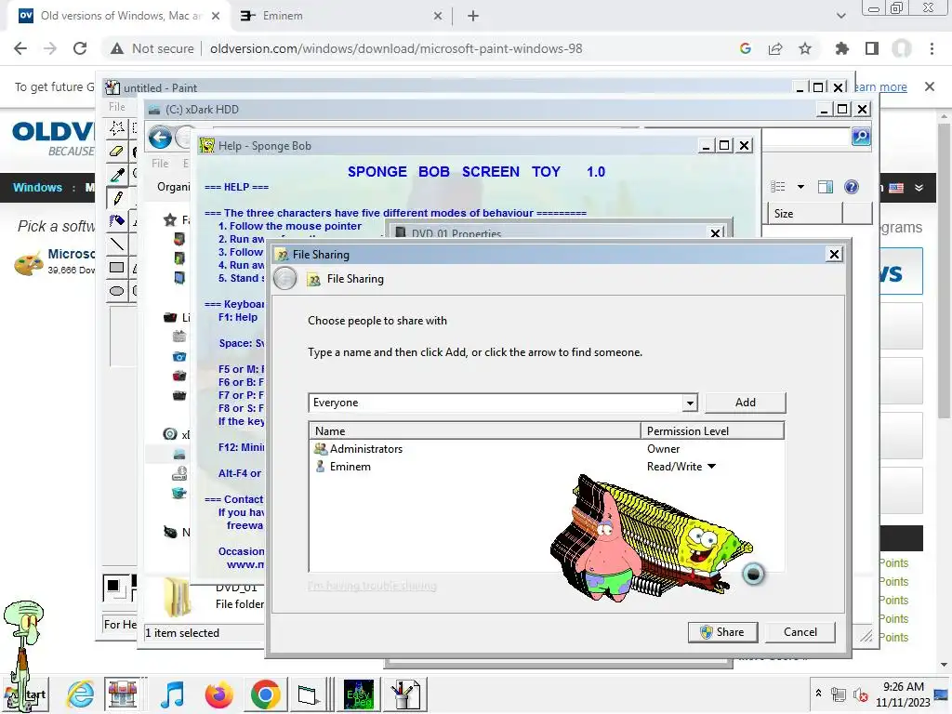Select the Pictures library camera icon
Screen dimensions: 952x714
click(x=179, y=356)
